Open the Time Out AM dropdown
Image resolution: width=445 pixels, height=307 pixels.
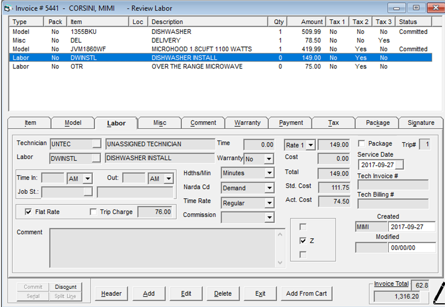click(169, 179)
